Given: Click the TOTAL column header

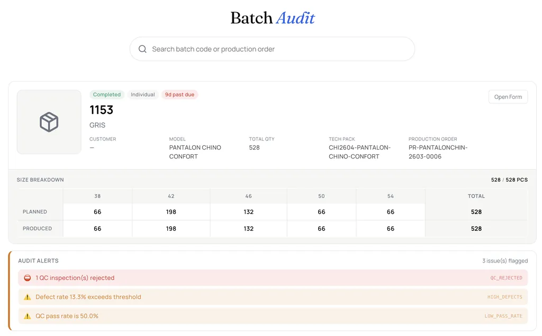Looking at the screenshot, I should tap(476, 196).
